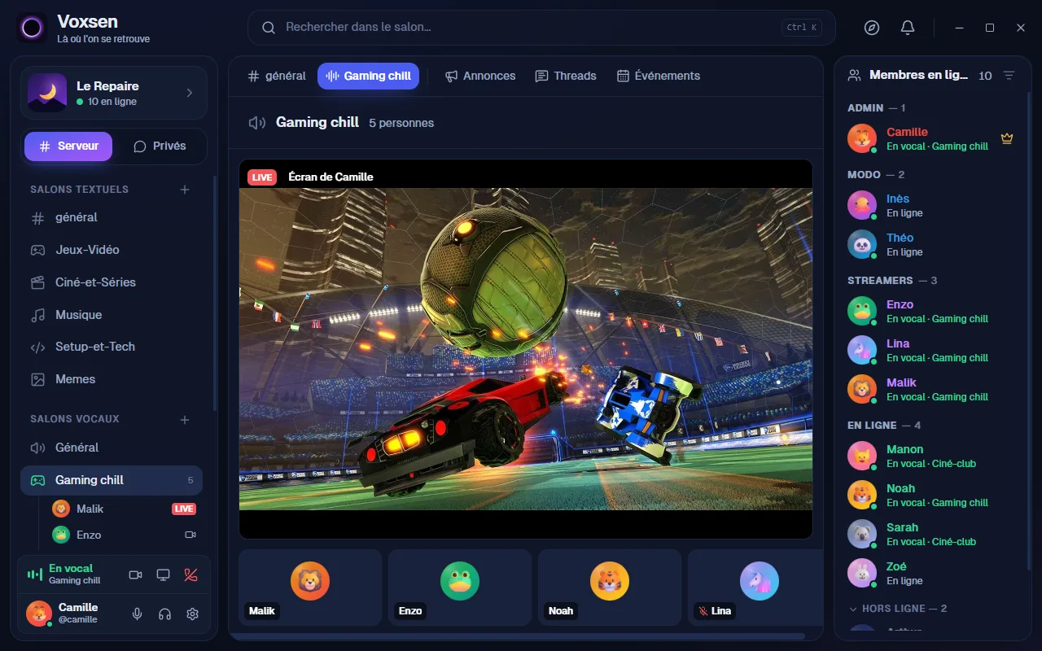Open the Threads tab
This screenshot has height=651, width=1042.
coord(566,76)
